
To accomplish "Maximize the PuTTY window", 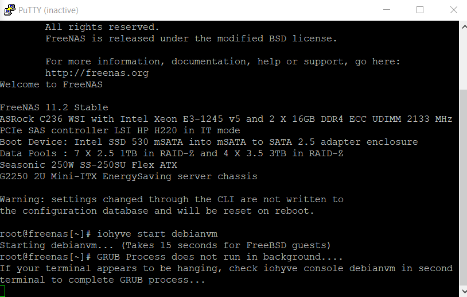I will (x=420, y=10).
